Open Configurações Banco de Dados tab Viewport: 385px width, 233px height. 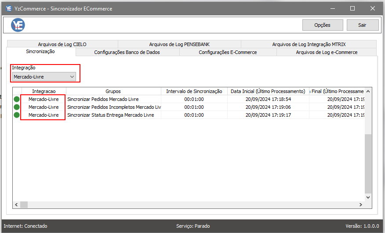click(x=127, y=52)
